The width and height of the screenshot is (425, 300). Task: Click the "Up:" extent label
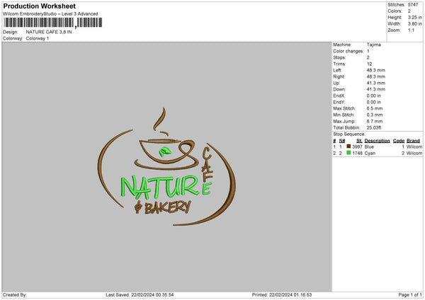336,83
